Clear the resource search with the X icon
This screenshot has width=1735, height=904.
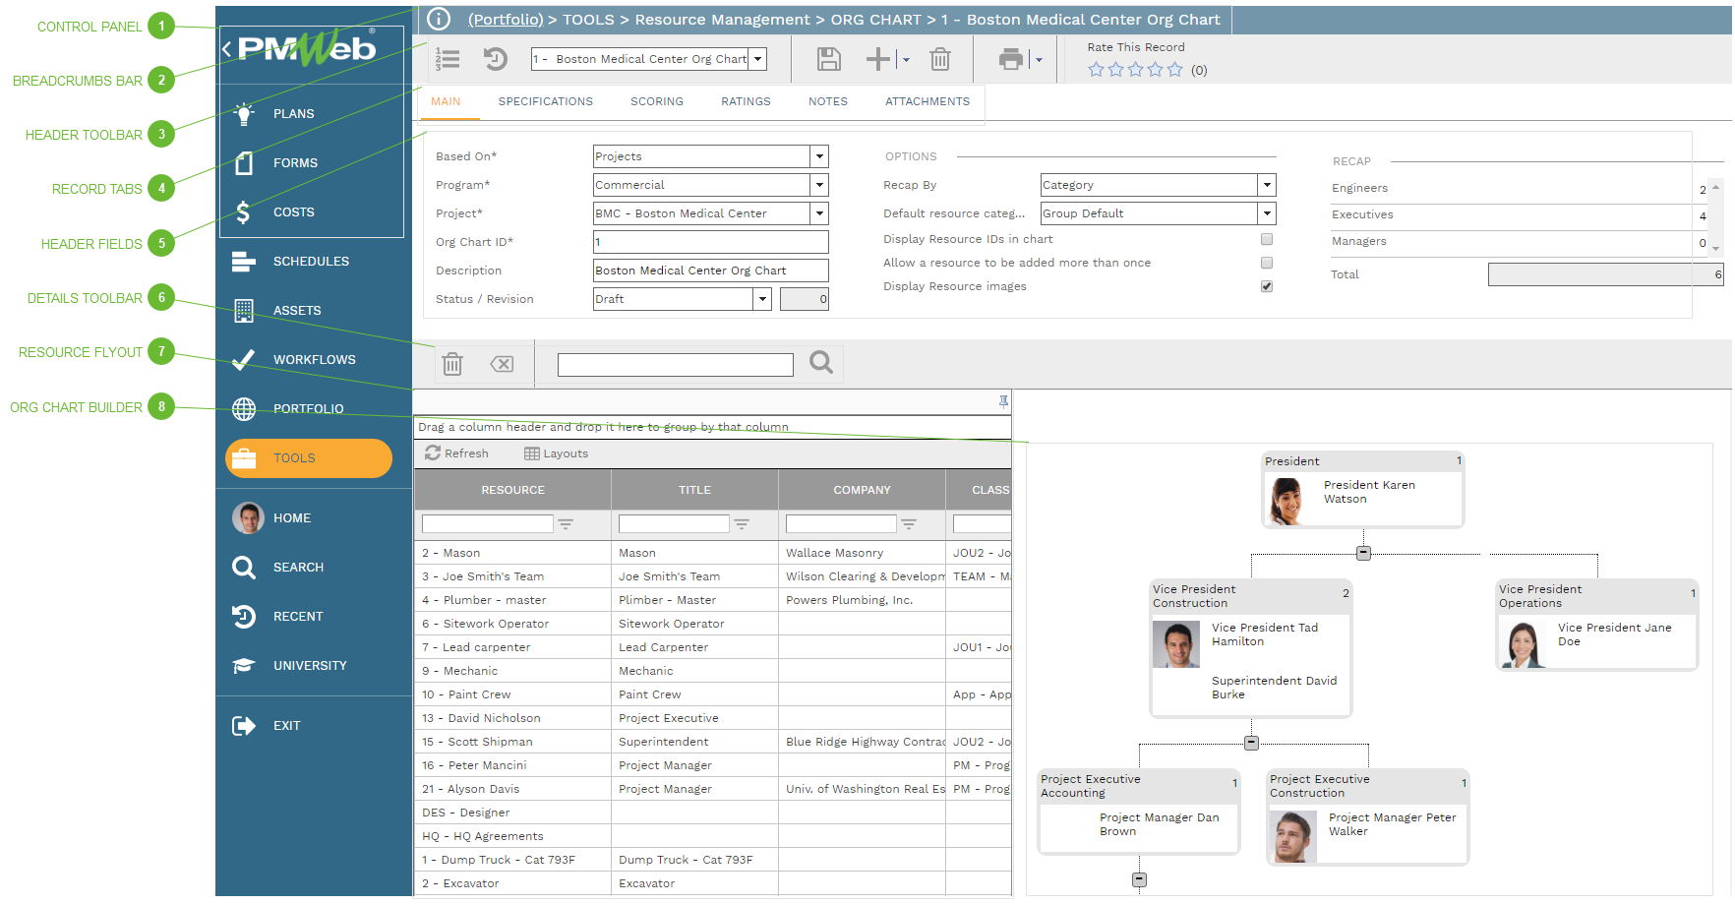click(501, 364)
